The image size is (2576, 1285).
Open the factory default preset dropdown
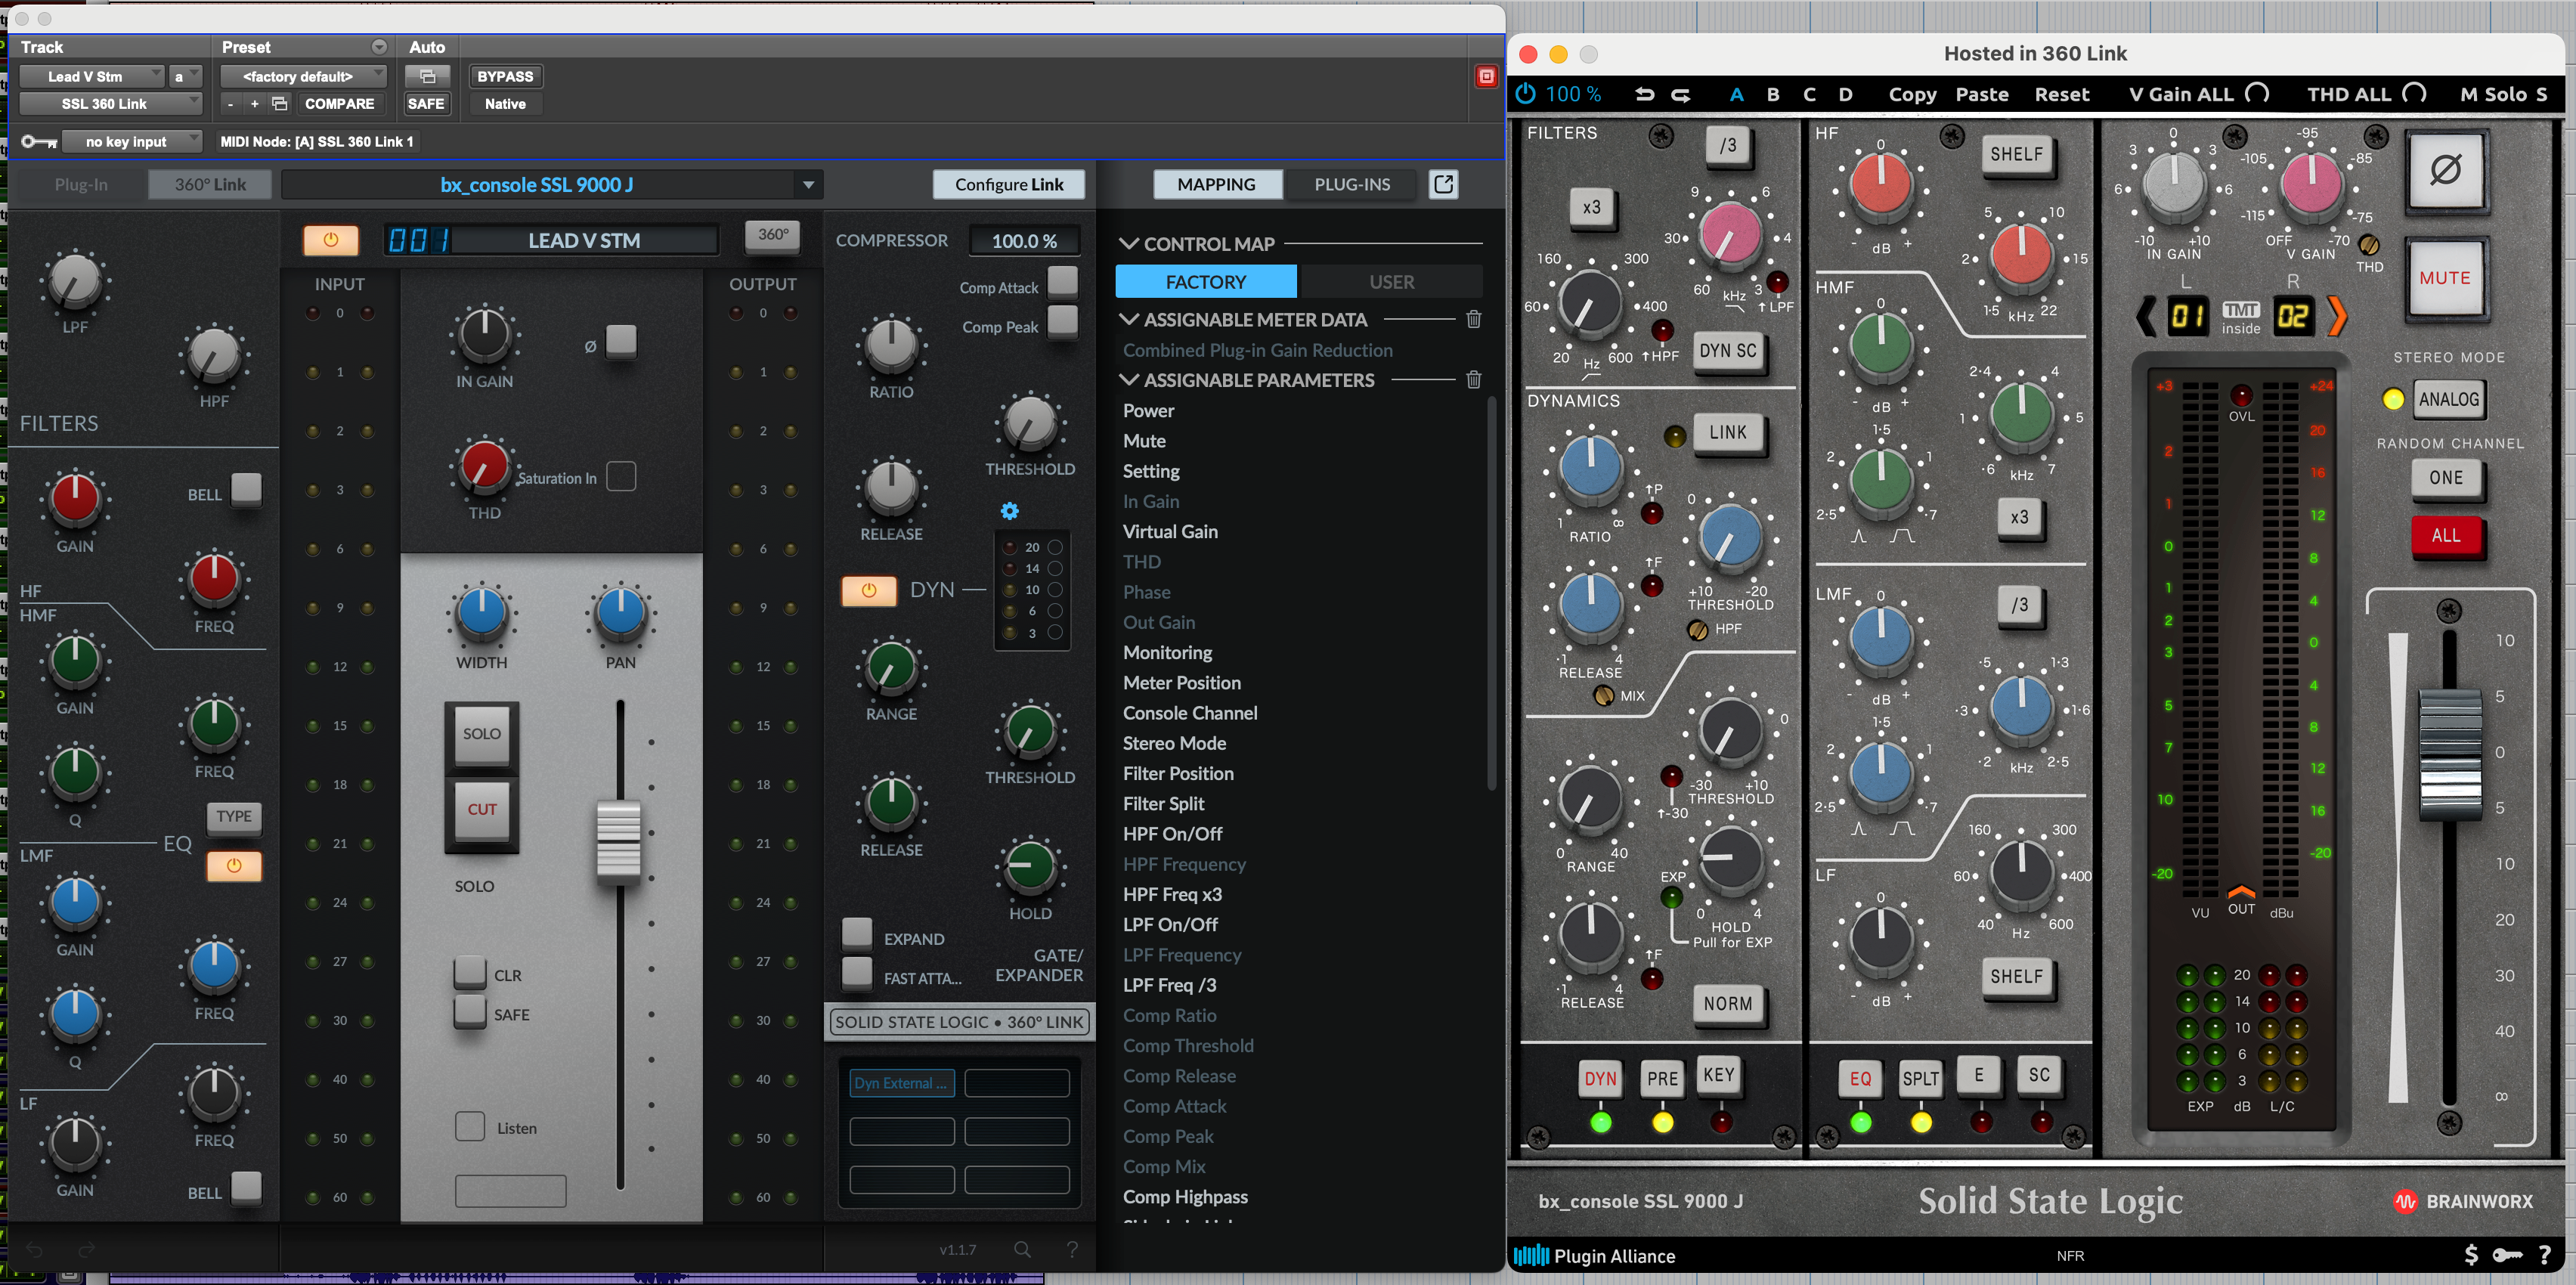(x=304, y=76)
